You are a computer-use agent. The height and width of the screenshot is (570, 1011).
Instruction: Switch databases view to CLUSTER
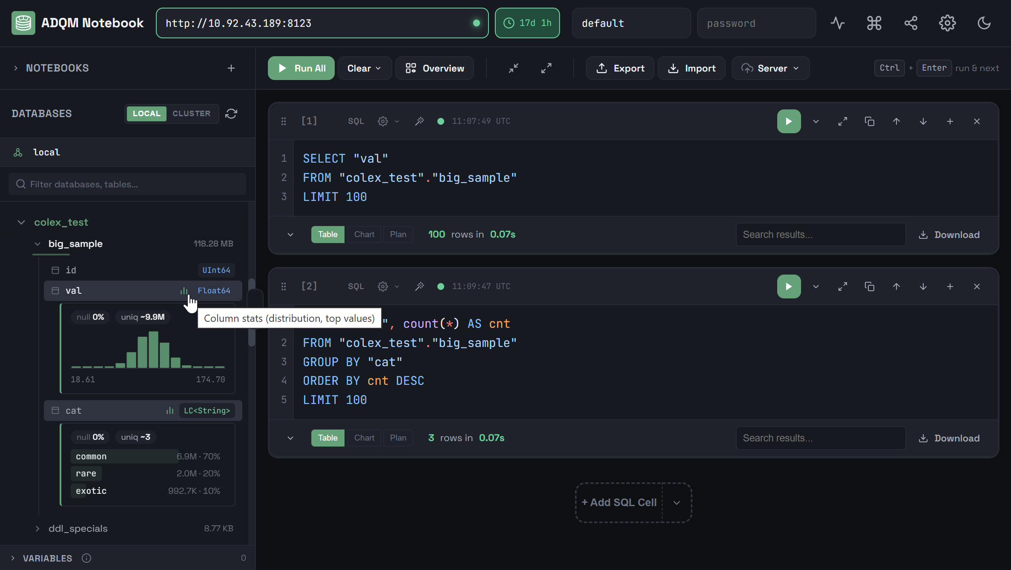coord(191,114)
